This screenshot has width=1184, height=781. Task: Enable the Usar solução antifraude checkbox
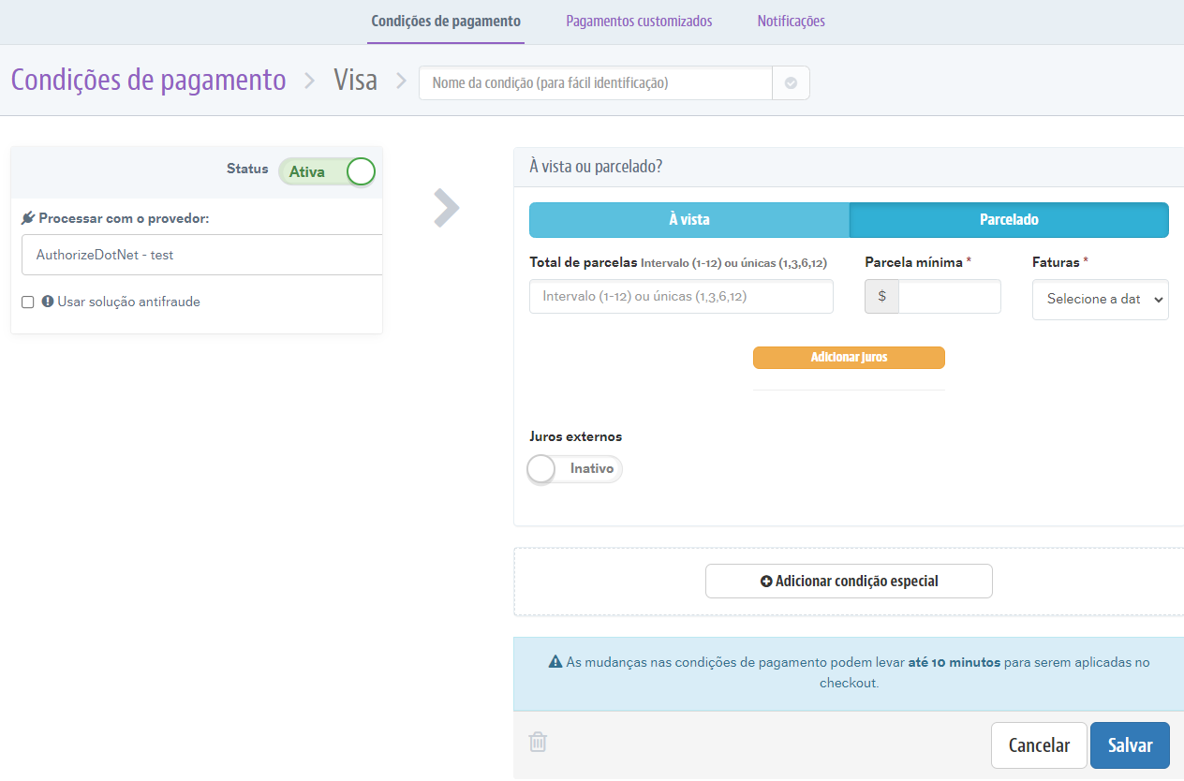coord(29,301)
